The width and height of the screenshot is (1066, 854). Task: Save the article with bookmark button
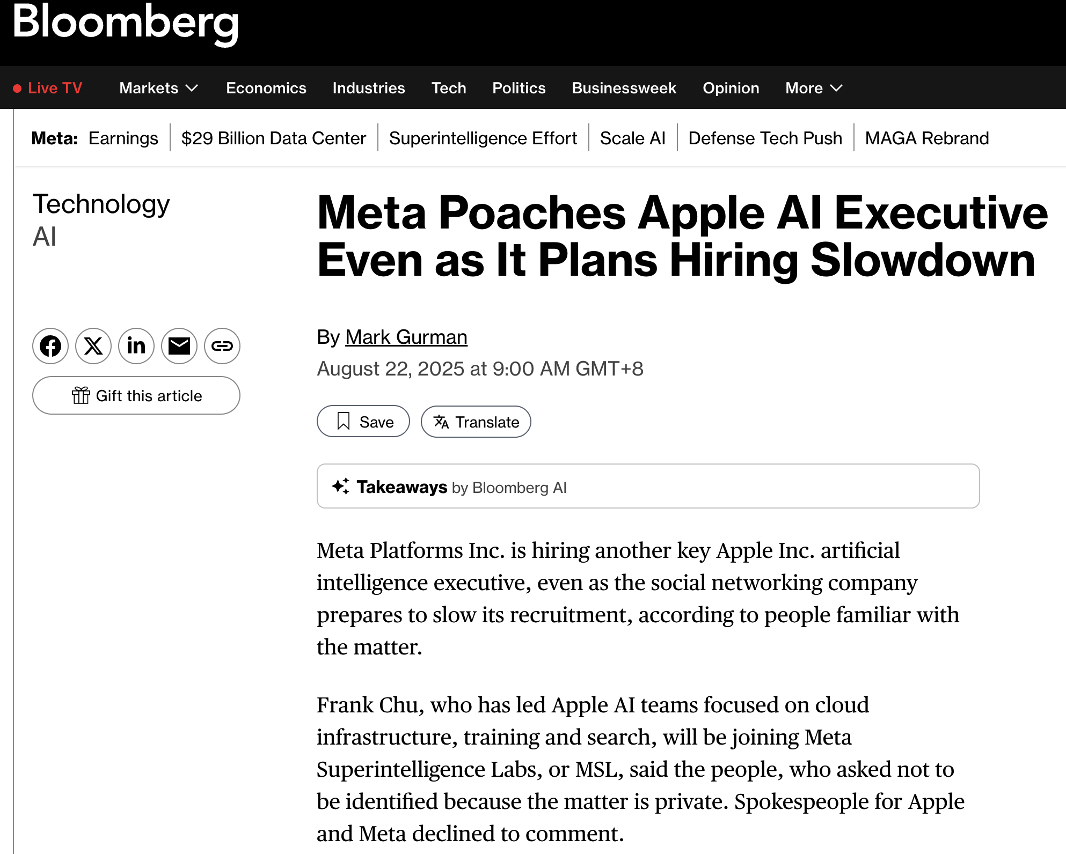click(363, 422)
